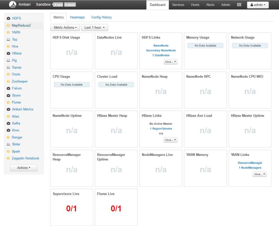
Task: Open the Metric Actions dropdown
Action: [x=65, y=28]
